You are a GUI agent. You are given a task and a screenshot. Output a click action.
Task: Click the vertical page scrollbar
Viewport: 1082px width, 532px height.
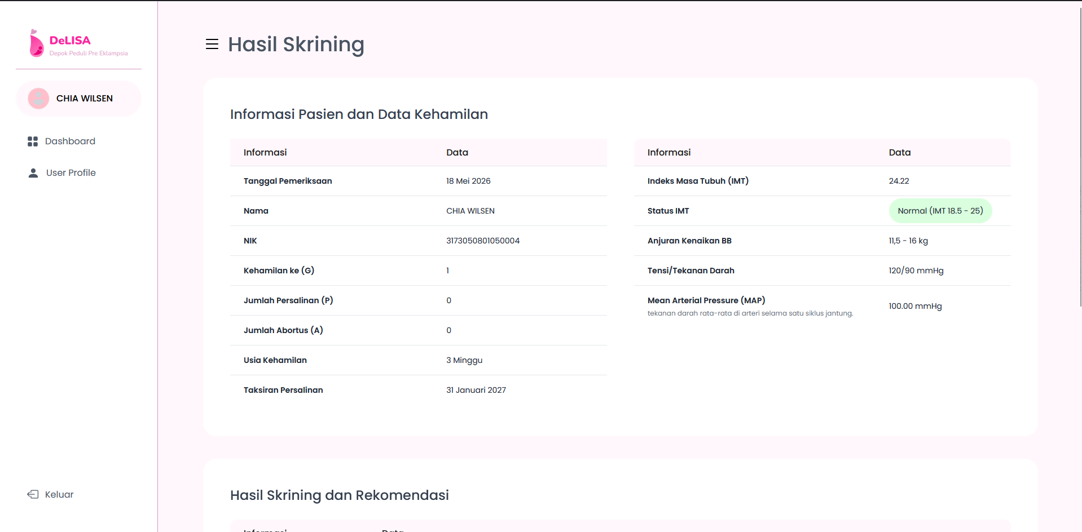[1080, 158]
